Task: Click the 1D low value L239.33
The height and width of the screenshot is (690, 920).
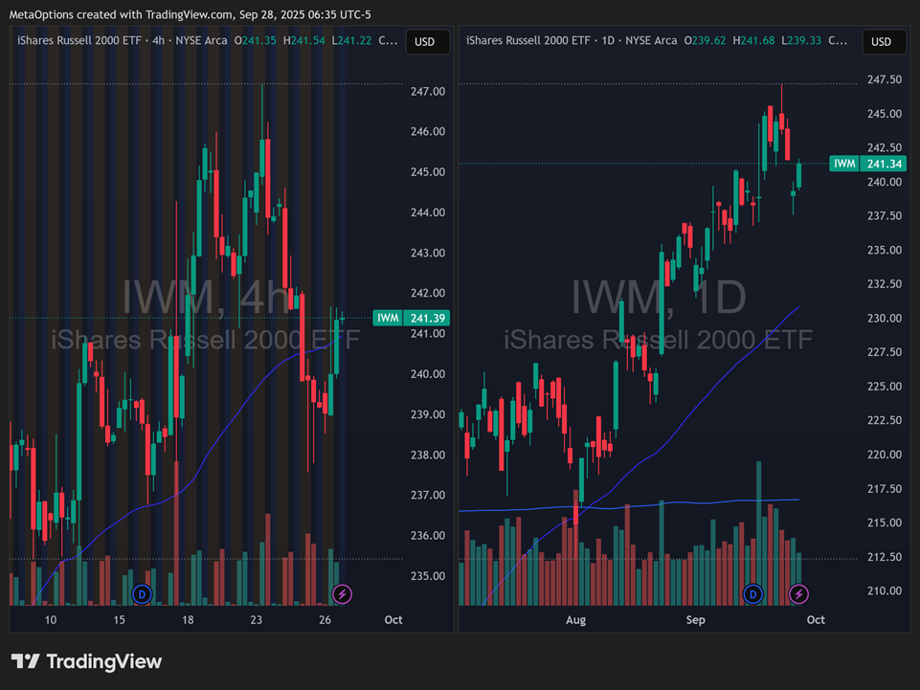Action: [x=802, y=40]
